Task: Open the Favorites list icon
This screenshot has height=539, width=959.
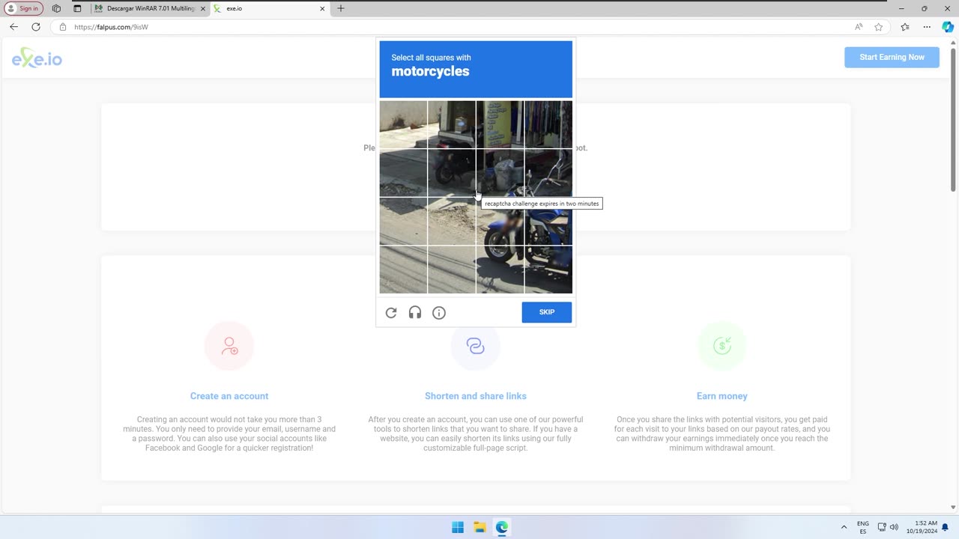Action: pos(905,27)
